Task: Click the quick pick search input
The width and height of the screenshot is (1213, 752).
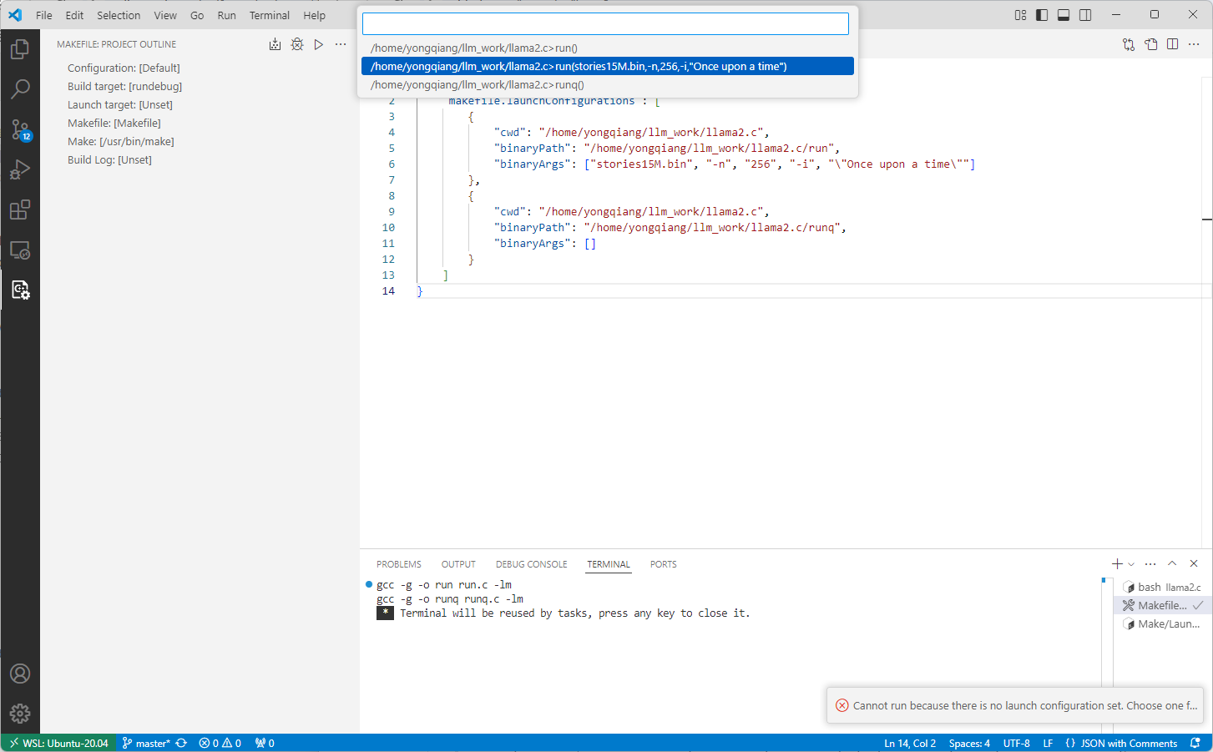Action: coord(605,23)
